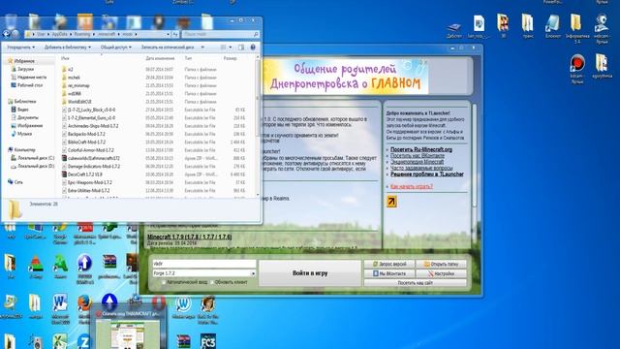Sort by the Тип column header
The height and width of the screenshot is (349, 620).
pos(189,58)
